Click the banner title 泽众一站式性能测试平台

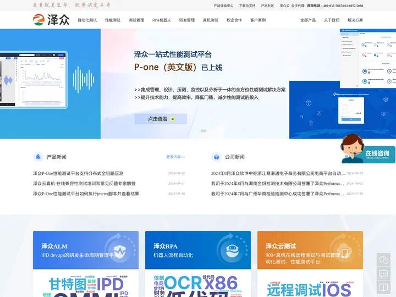(x=173, y=54)
